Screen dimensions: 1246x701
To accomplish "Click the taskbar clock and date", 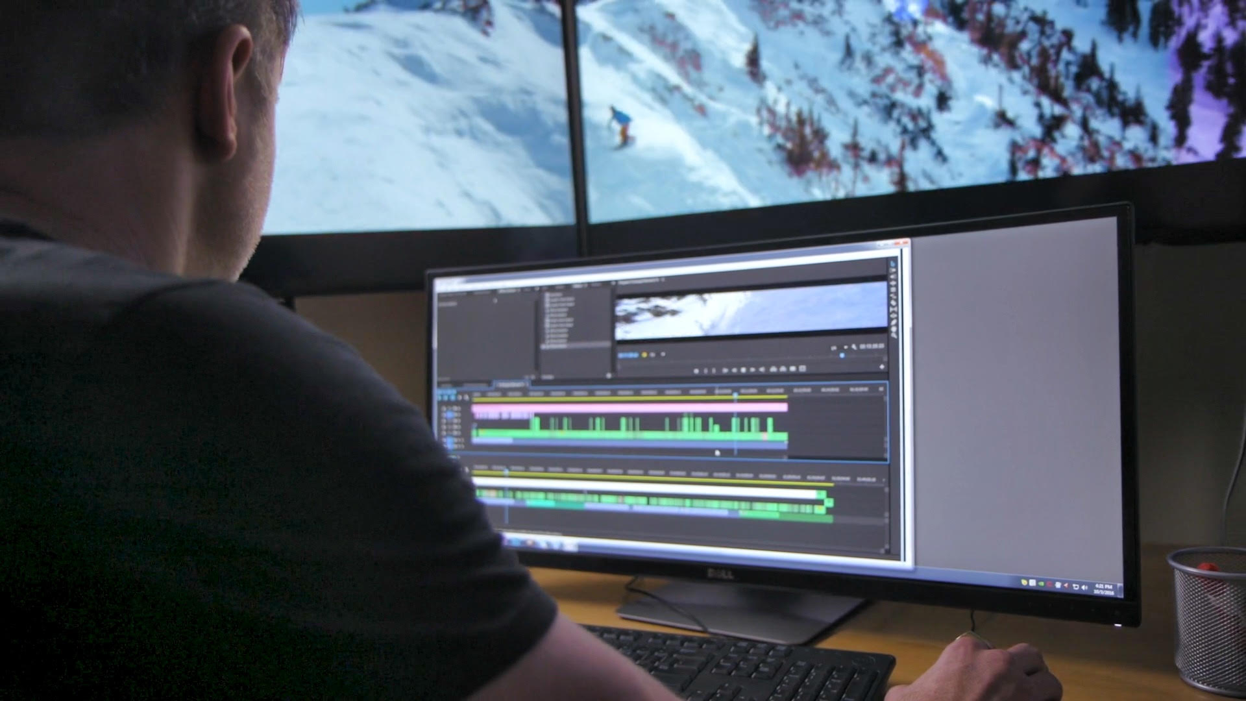I will click(1104, 589).
